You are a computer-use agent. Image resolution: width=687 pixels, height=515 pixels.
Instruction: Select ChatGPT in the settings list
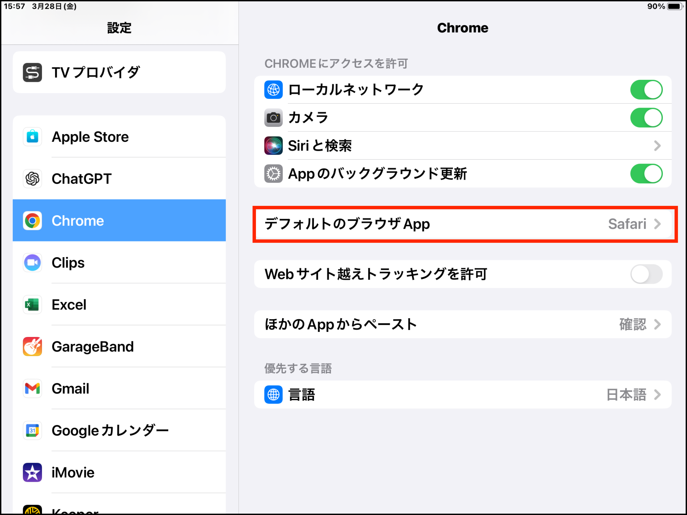tap(119, 179)
